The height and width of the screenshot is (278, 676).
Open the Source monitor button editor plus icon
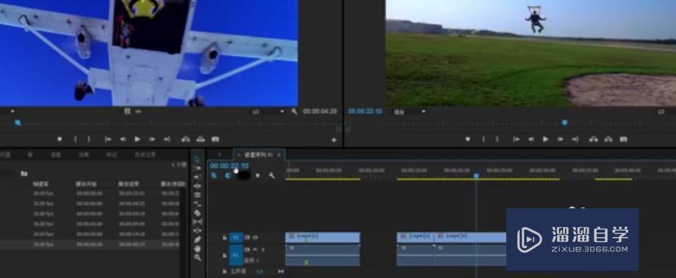(x=334, y=139)
